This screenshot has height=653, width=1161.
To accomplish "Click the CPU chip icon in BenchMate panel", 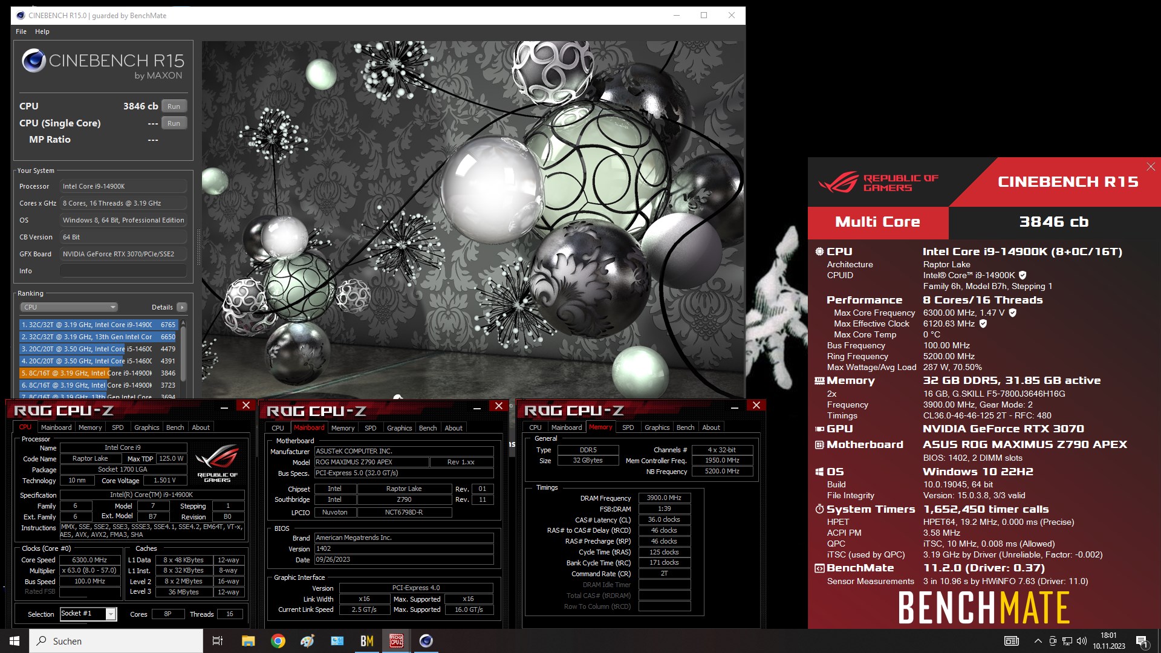I will 819,252.
